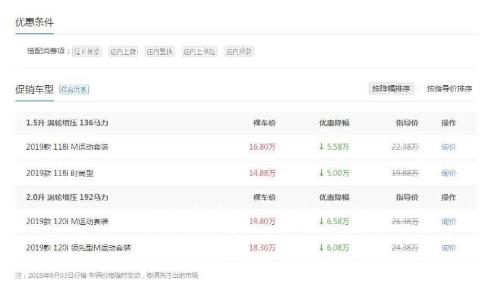Click the 店内上牌 tag
Screen dimensions: 481x288
123,51
